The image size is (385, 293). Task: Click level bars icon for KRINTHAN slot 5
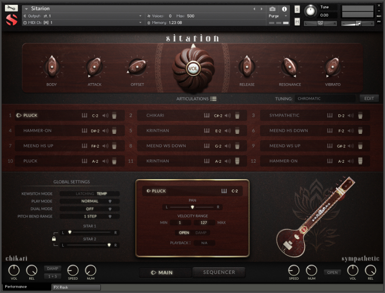point(237,131)
